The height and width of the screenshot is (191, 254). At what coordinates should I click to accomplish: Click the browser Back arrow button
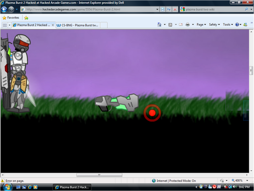(x=4, y=9)
